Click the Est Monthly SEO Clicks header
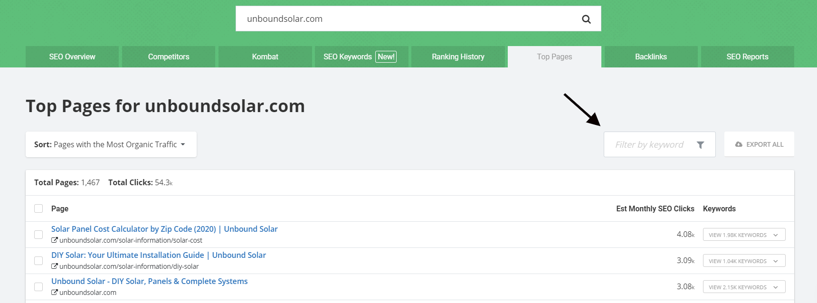This screenshot has width=817, height=303. pos(655,208)
